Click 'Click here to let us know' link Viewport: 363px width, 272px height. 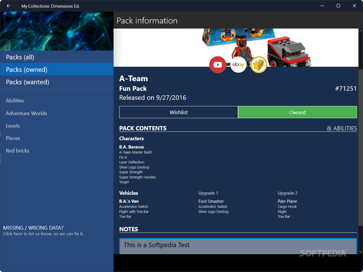43,234
